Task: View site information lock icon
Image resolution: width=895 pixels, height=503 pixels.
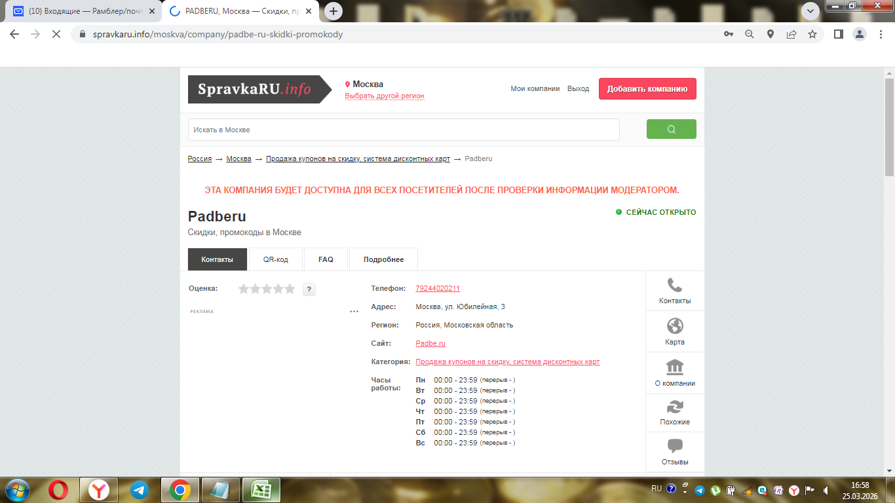Action: pos(83,34)
